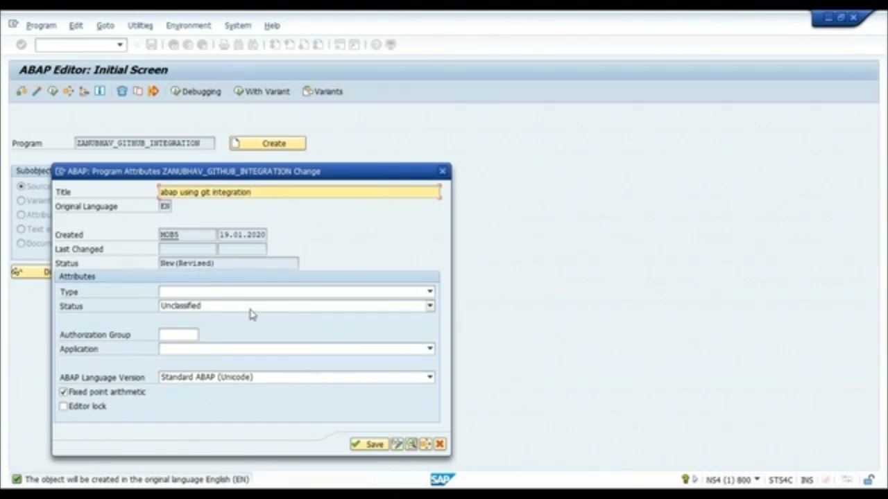Click the Find binoculars icon

click(x=238, y=44)
